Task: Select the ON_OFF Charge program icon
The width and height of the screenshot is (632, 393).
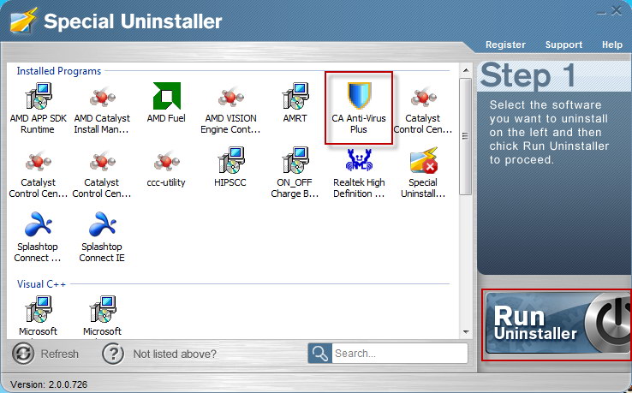Action: (x=295, y=160)
